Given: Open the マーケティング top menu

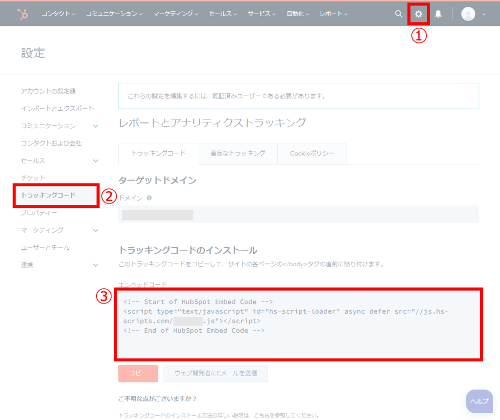Looking at the screenshot, I should coord(176,14).
